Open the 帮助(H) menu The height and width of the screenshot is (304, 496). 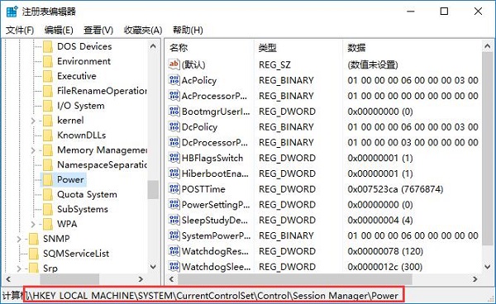click(x=188, y=30)
